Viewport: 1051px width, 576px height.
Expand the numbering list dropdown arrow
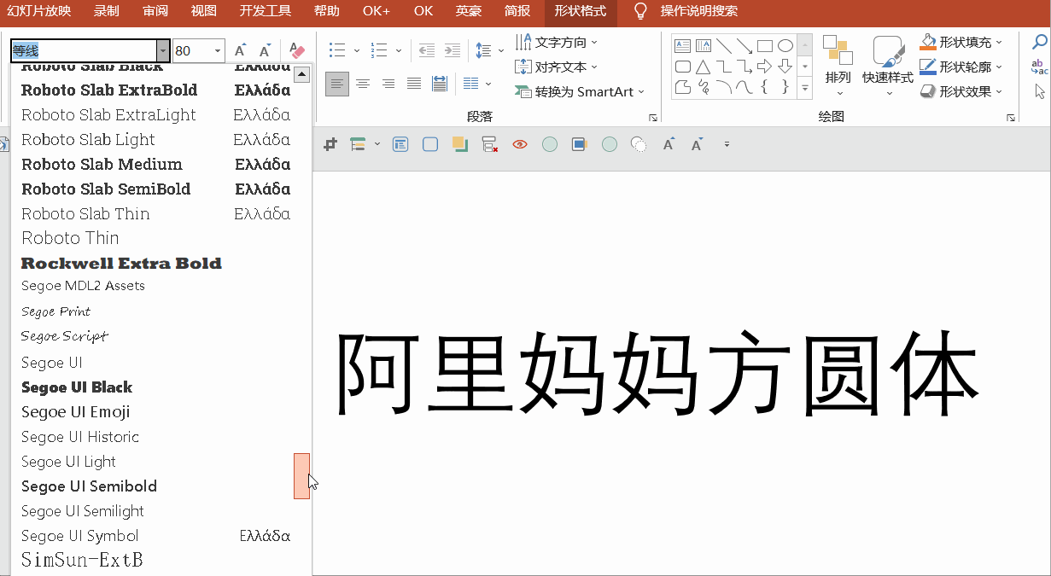399,50
